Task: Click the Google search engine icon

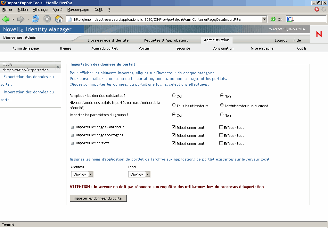Action: tap(290, 20)
